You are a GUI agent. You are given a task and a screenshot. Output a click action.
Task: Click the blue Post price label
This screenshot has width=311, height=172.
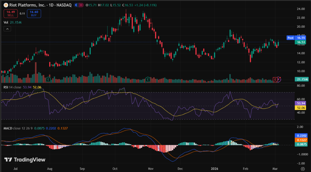point(290,38)
